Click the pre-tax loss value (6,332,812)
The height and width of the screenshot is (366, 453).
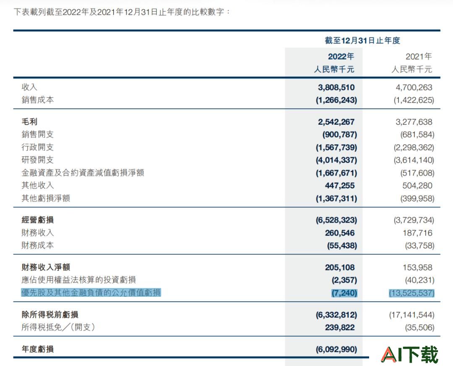click(x=336, y=314)
